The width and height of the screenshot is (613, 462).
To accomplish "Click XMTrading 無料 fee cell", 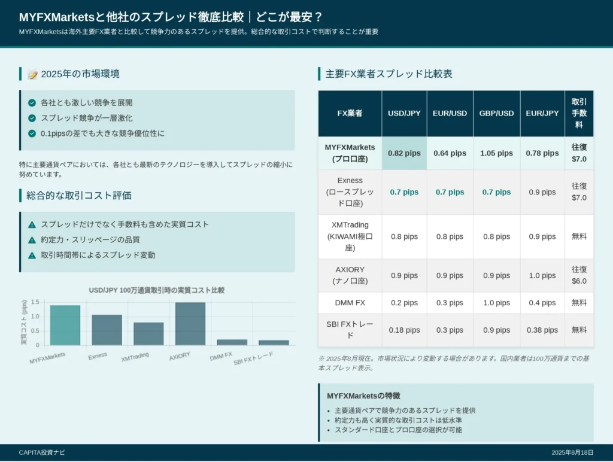I will (x=579, y=236).
